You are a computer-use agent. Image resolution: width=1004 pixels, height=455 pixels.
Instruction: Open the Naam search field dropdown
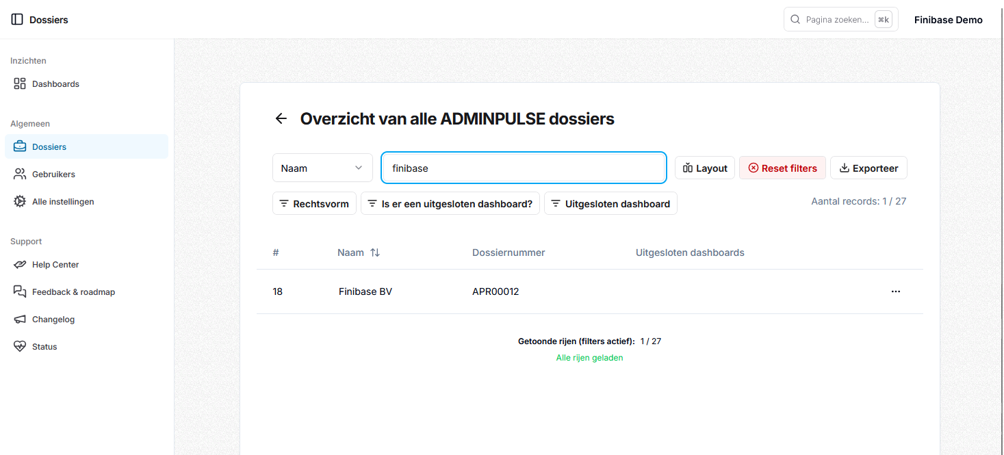tap(322, 168)
